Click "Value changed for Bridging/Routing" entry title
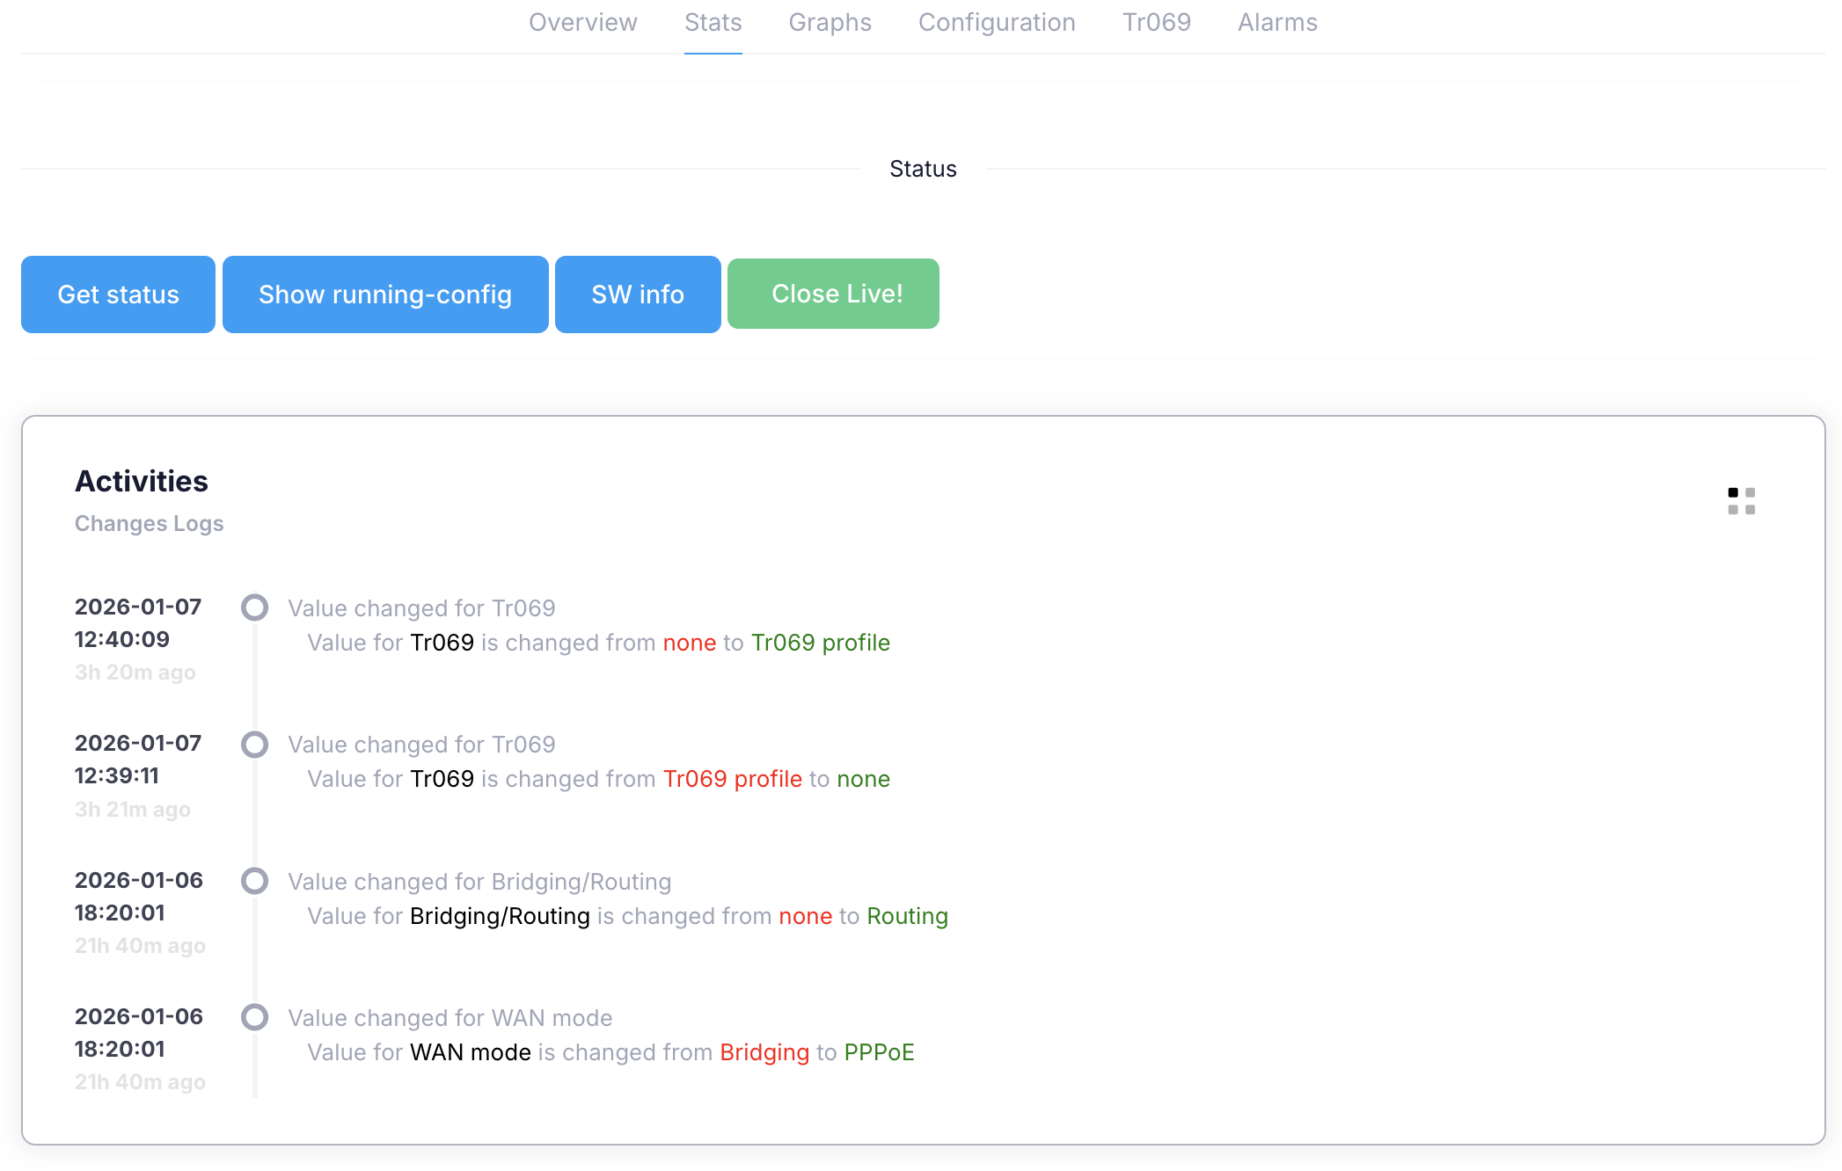This screenshot has height=1171, width=1842. 479,882
